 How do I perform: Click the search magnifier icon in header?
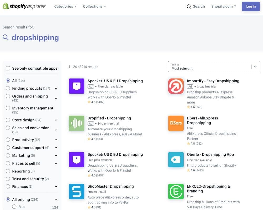189,7
